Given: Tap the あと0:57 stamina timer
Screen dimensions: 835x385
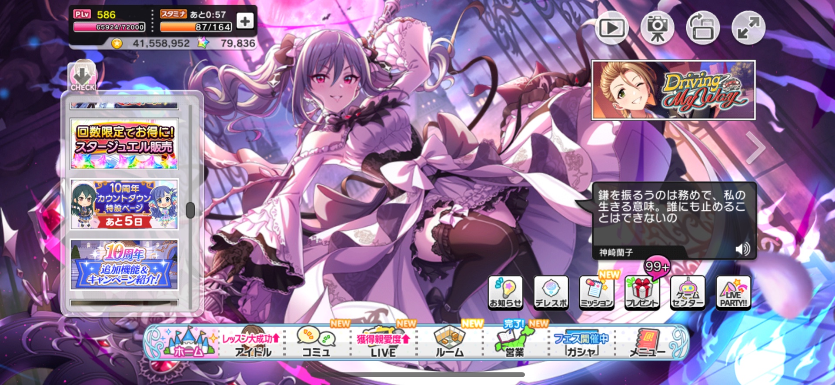Looking at the screenshot, I should (x=208, y=14).
